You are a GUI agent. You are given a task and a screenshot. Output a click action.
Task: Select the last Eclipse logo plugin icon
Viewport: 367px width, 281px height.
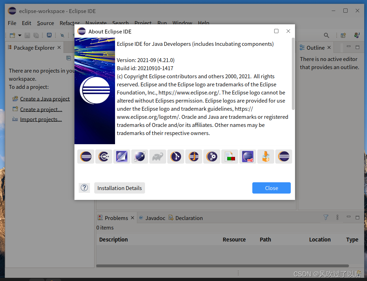pyautogui.click(x=284, y=157)
